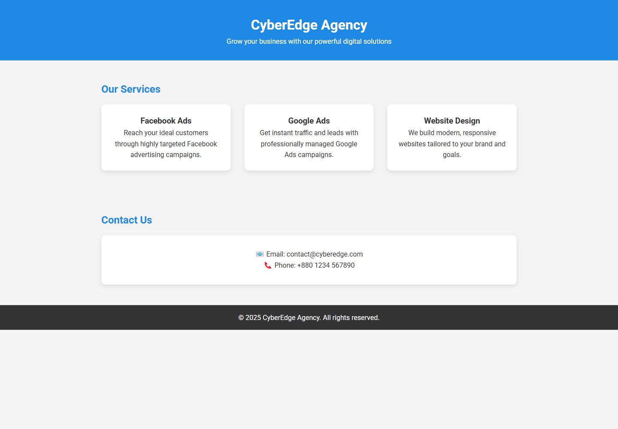Viewport: 618px width, 429px height.
Task: Open the Facebook Ads service card title
Action: click(x=166, y=121)
